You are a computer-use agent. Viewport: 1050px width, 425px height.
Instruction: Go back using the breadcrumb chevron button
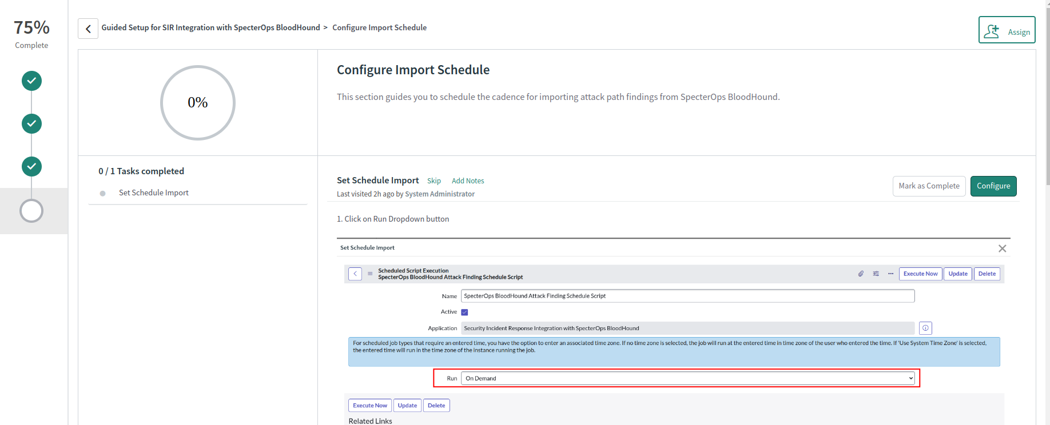[88, 29]
